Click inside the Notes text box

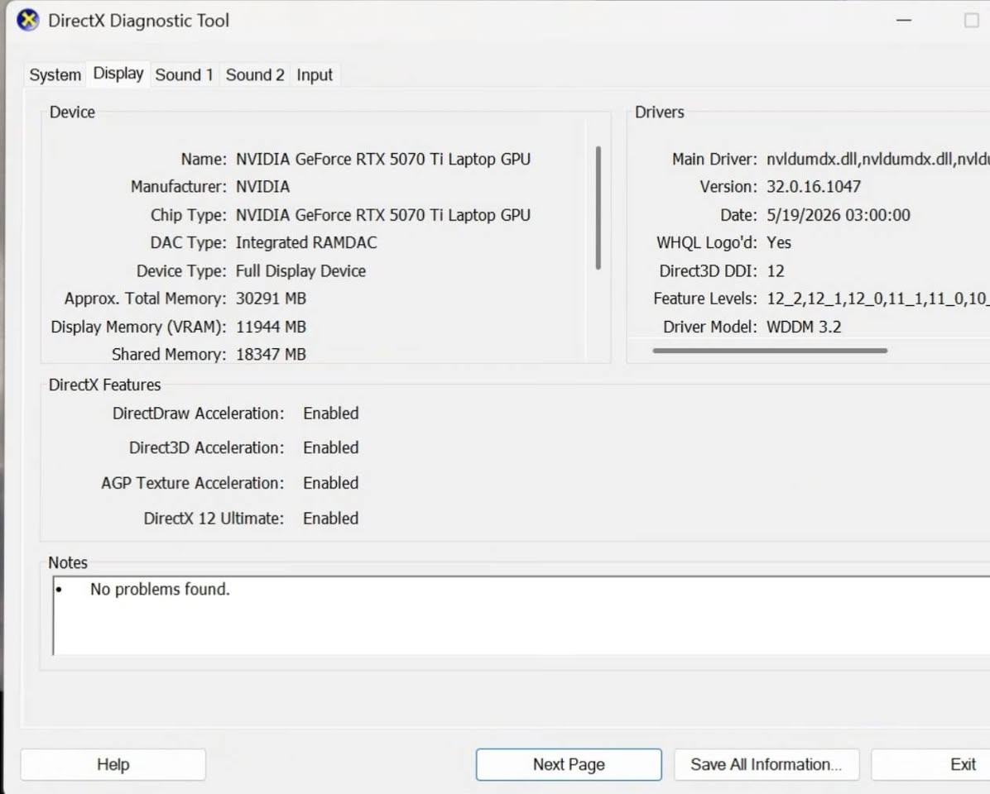coord(521,615)
